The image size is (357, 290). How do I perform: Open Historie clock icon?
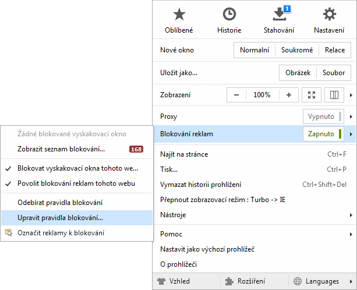pyautogui.click(x=229, y=15)
